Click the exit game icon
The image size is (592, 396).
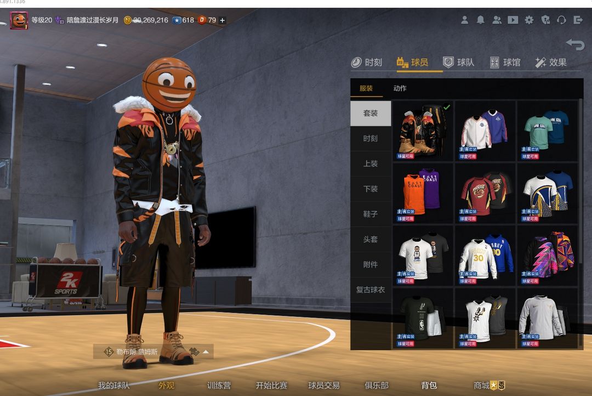coord(578,20)
